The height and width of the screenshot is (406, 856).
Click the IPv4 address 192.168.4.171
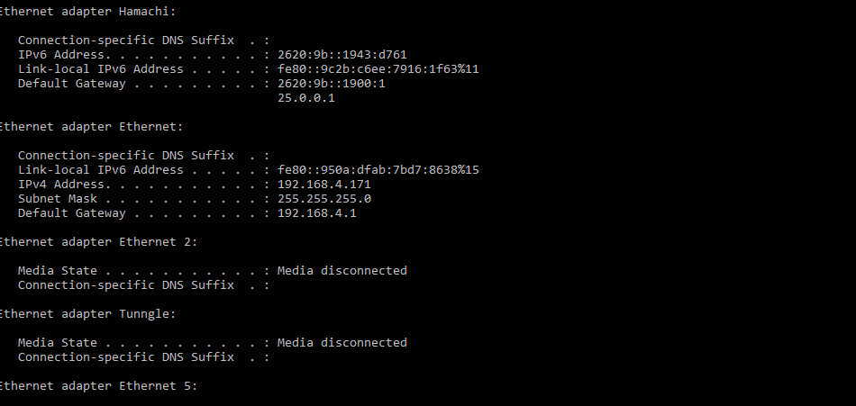pyautogui.click(x=323, y=184)
